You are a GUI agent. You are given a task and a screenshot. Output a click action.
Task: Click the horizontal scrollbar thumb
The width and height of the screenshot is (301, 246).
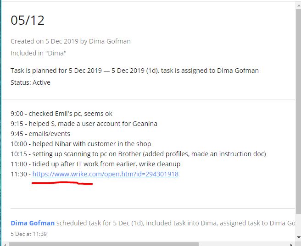(103, 243)
